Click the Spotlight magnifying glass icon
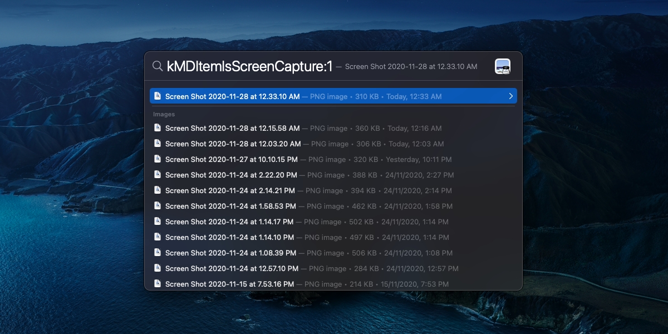 (158, 66)
